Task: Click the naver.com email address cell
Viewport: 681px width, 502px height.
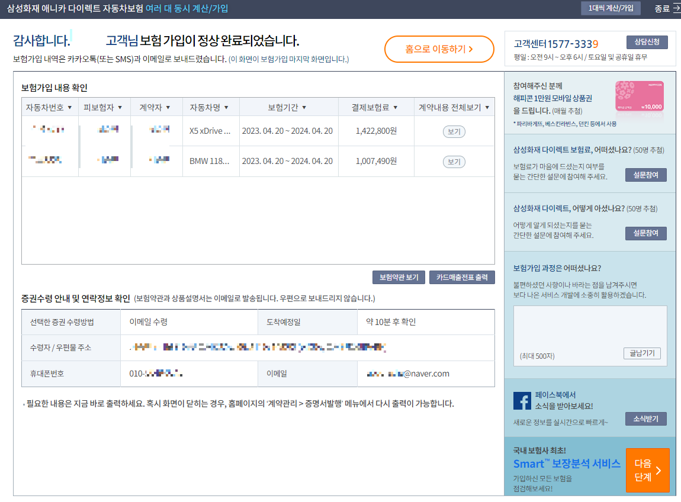Action: pyautogui.click(x=426, y=374)
